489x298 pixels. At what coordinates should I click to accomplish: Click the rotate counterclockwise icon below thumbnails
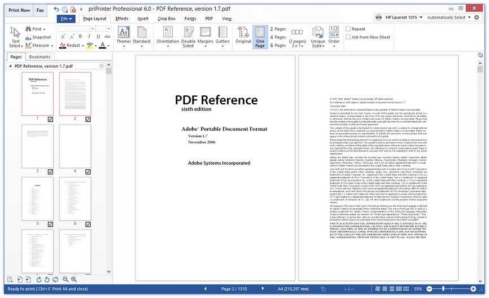click(x=47, y=279)
